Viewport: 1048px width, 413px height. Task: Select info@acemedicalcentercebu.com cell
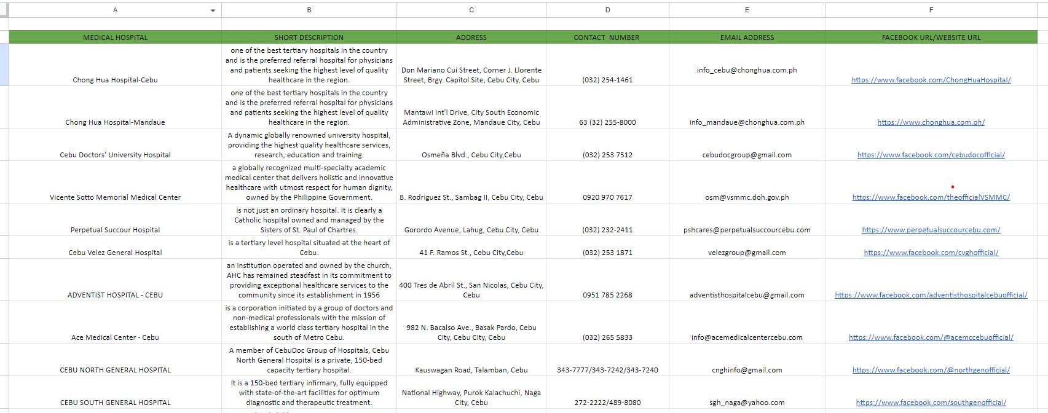[747, 323]
